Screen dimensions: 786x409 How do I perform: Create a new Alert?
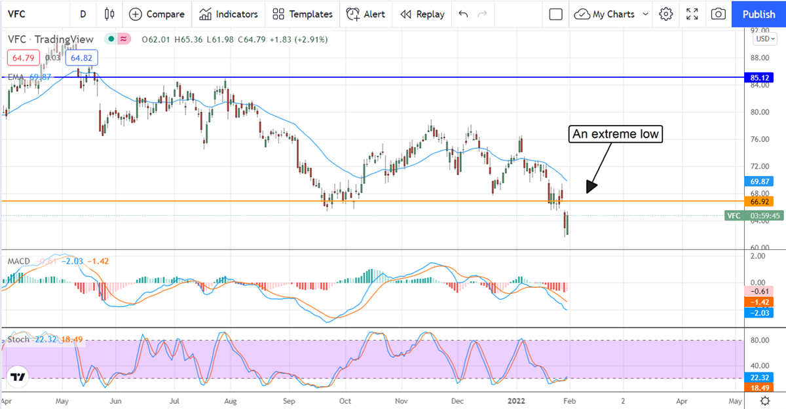365,14
